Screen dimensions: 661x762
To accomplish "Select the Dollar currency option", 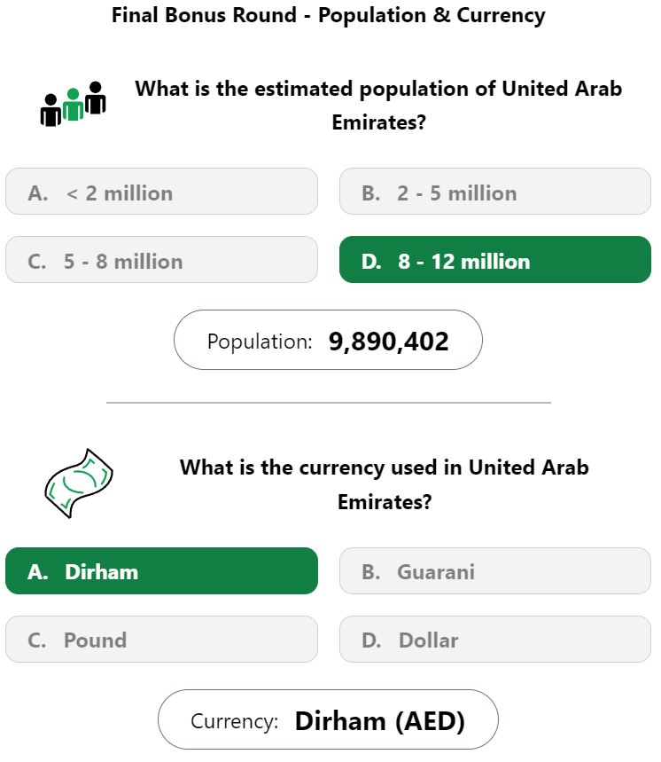I will (x=495, y=639).
